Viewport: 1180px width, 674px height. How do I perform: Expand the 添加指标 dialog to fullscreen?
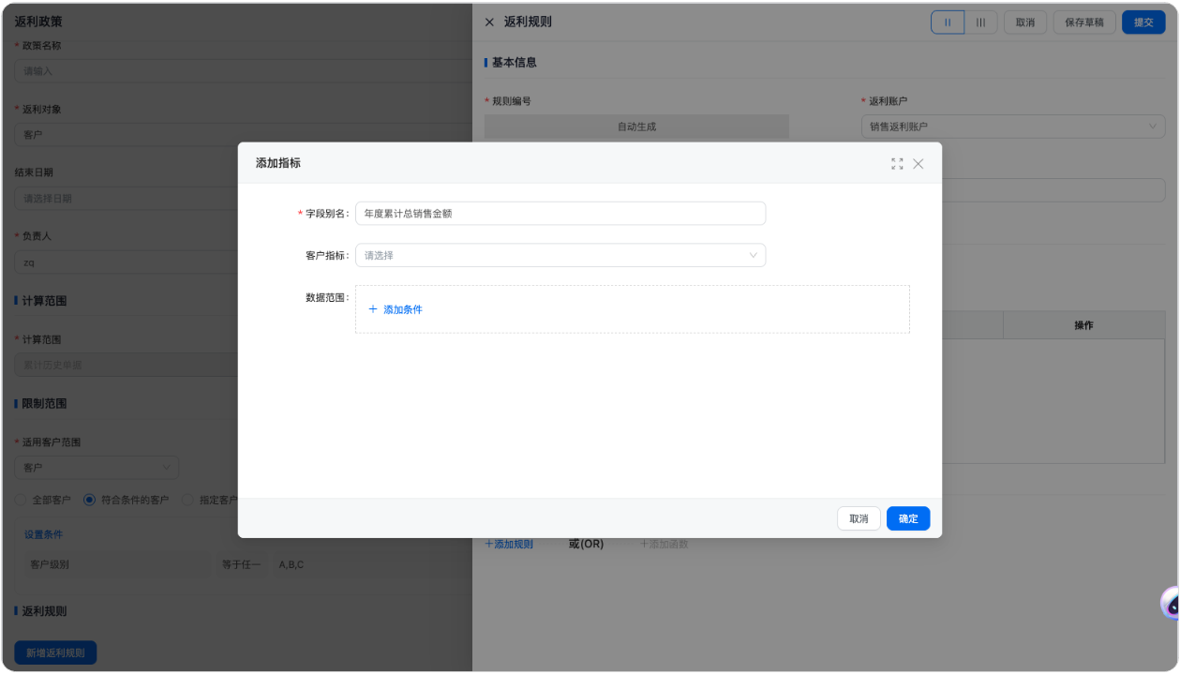(897, 163)
